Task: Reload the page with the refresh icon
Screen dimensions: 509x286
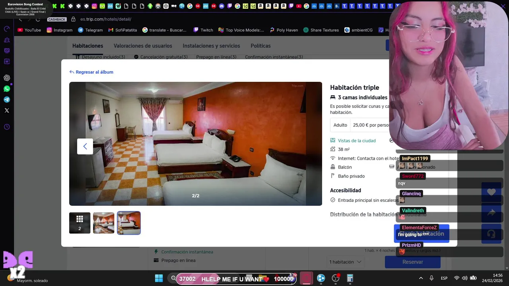Action: (38, 19)
